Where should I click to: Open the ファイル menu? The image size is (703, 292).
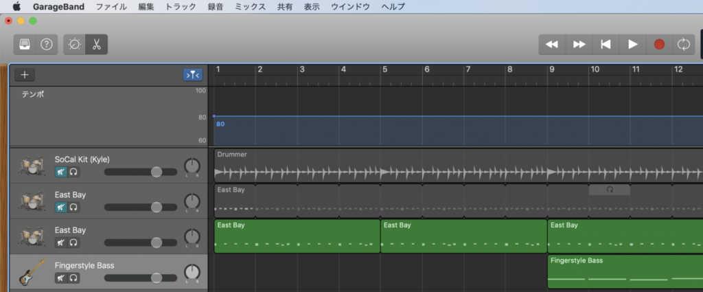(x=111, y=7)
